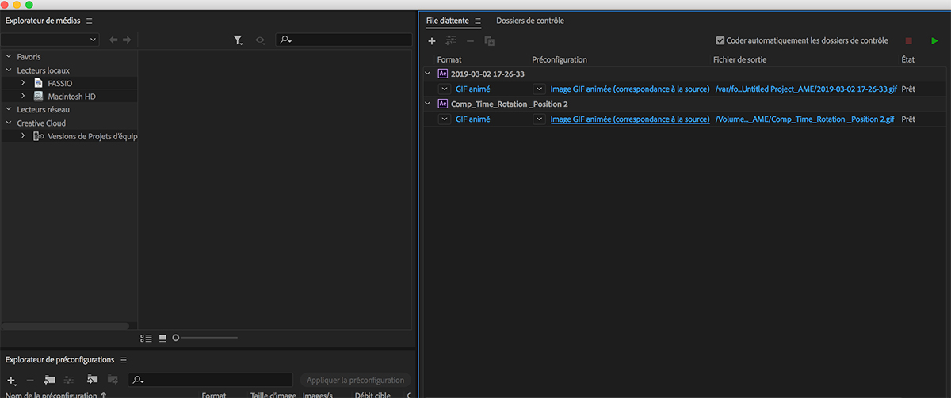Select the Versions de Projets d'équipe icon
The width and height of the screenshot is (951, 398).
38,136
